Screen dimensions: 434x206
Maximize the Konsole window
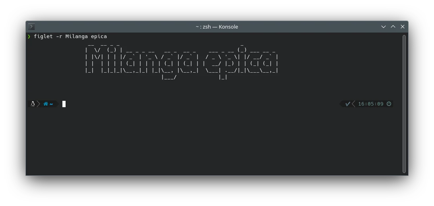[393, 27]
